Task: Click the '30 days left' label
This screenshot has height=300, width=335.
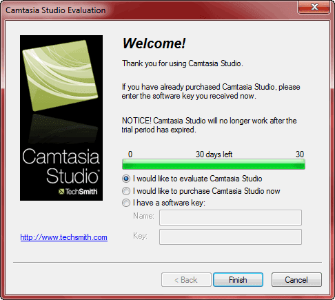Action: [x=214, y=154]
